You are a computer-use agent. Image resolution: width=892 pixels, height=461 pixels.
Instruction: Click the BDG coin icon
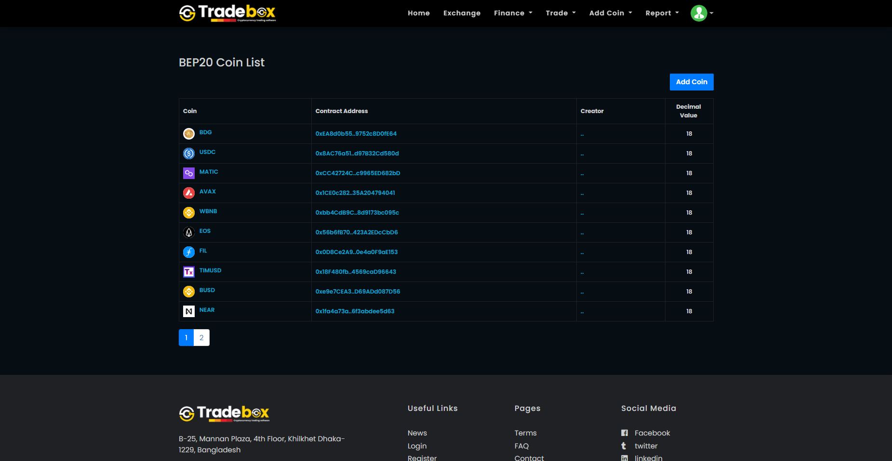(x=189, y=134)
